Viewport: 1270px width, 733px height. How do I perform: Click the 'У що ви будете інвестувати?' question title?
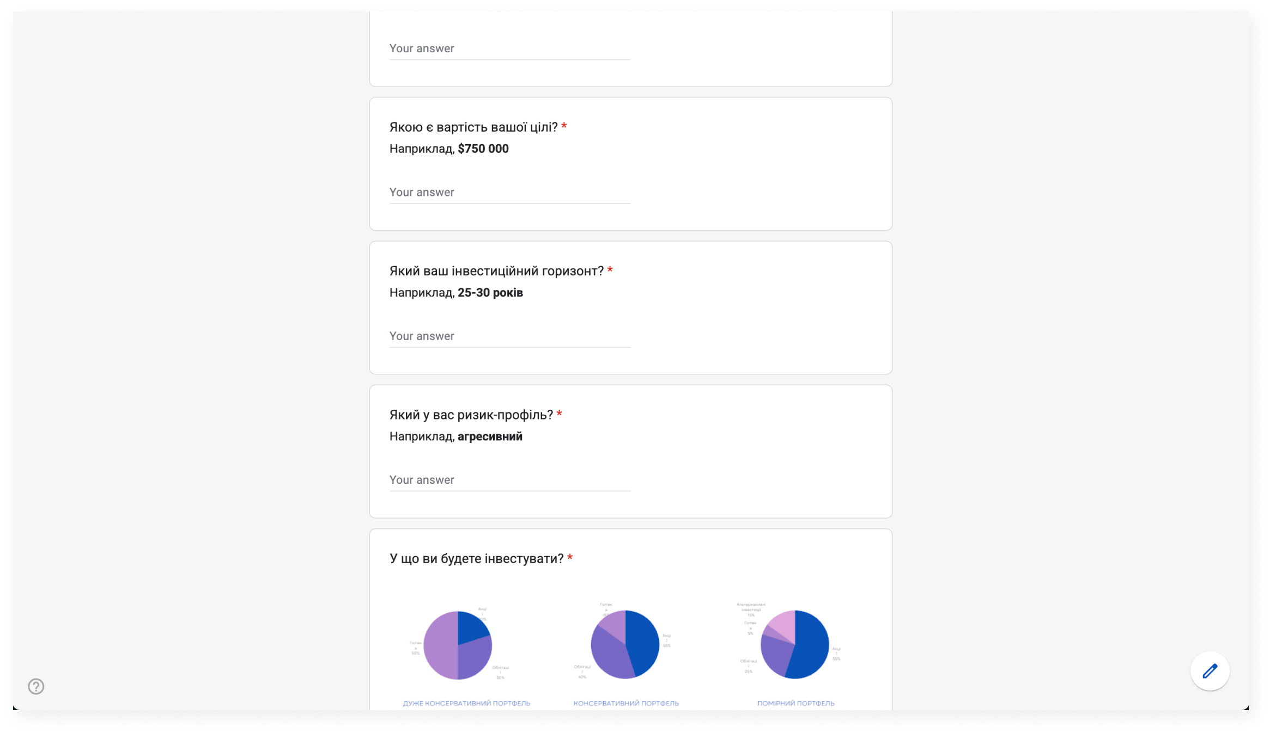(476, 559)
